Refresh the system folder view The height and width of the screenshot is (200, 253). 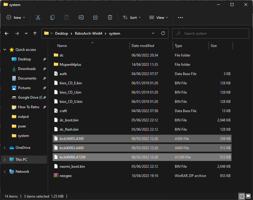(x=163, y=33)
